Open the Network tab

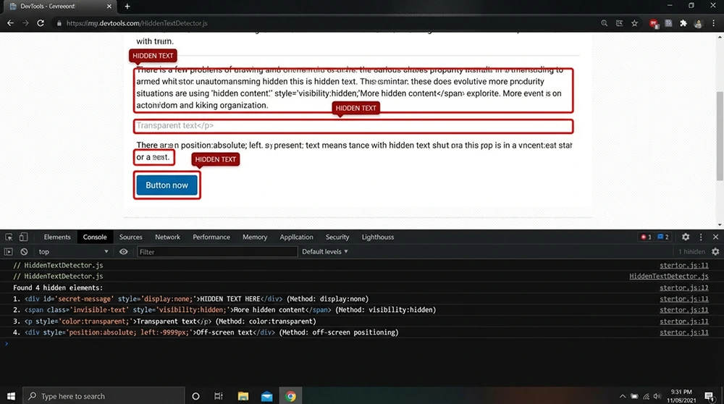168,237
